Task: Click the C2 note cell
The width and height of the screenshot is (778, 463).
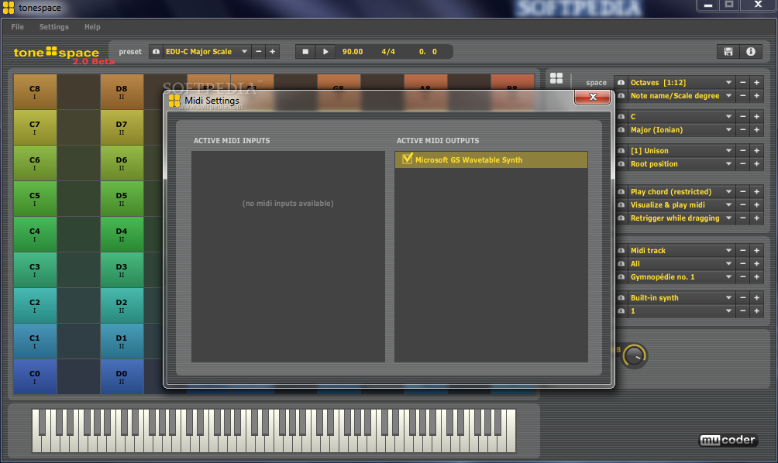Action: 35,305
